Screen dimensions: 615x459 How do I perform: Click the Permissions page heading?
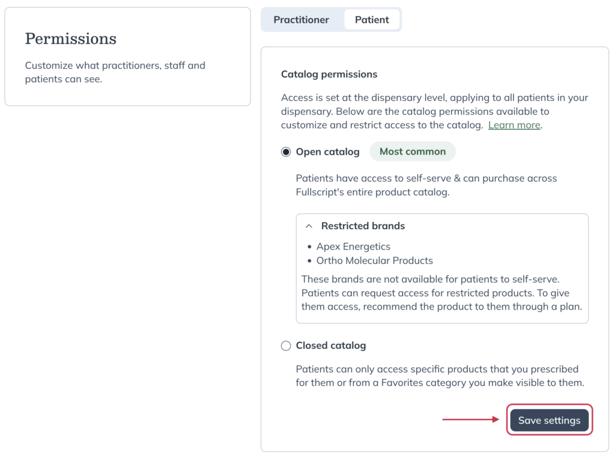(71, 39)
